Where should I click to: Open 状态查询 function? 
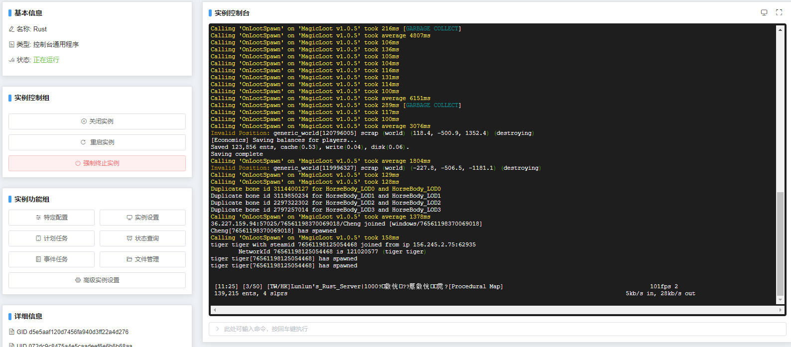tap(142, 238)
